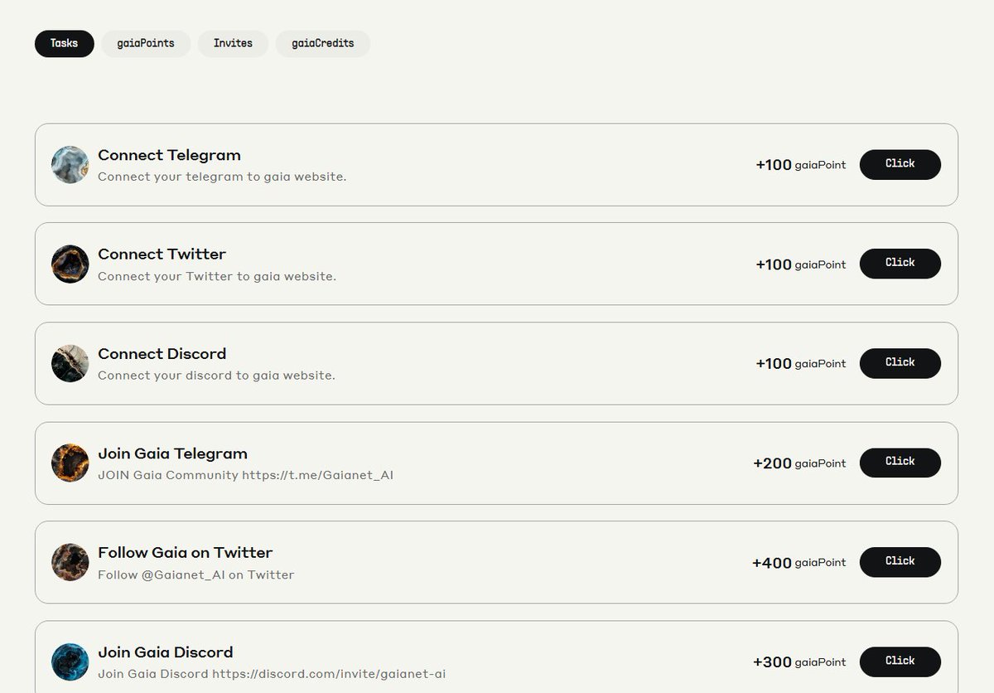Click the discord.com/invite/gaianet-ai link text

[x=329, y=674]
